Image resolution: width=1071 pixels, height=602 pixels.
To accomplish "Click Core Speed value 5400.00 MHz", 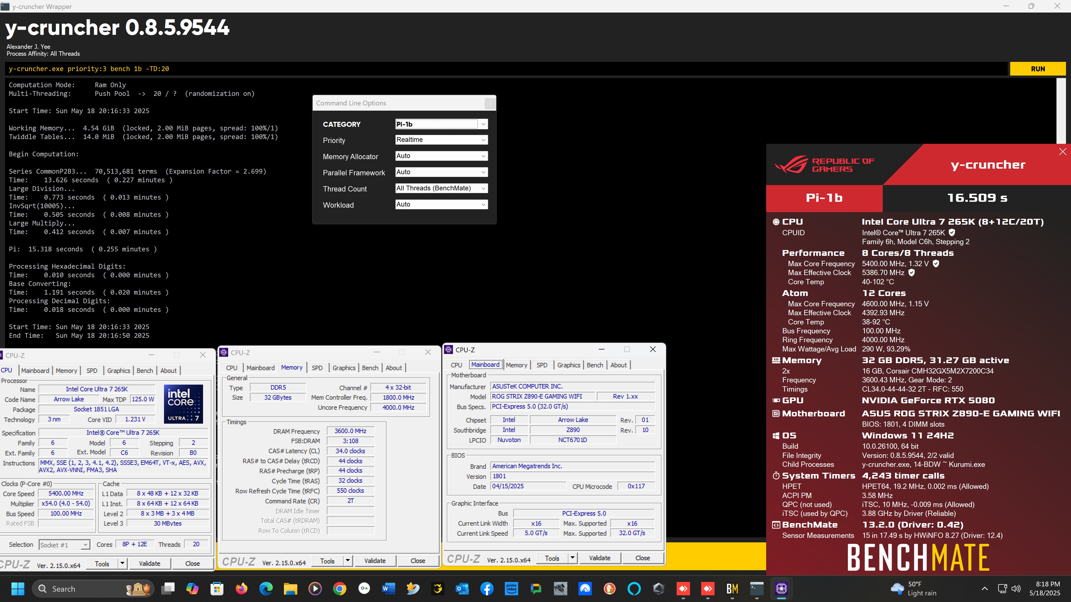I will [66, 494].
